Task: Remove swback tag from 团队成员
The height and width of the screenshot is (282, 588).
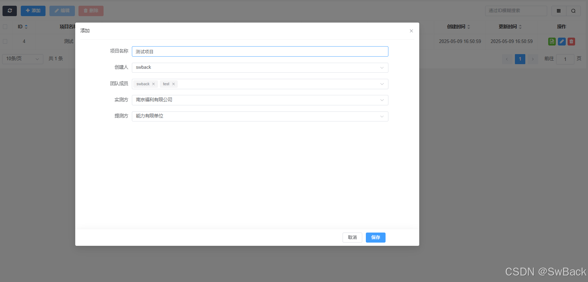Action: (x=153, y=84)
